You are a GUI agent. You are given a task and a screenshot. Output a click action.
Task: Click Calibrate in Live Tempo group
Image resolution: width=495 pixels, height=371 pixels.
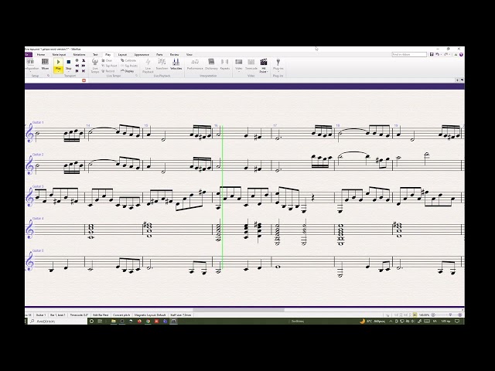click(128, 60)
